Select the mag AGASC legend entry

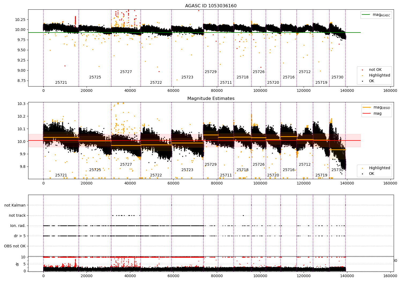tap(376, 15)
